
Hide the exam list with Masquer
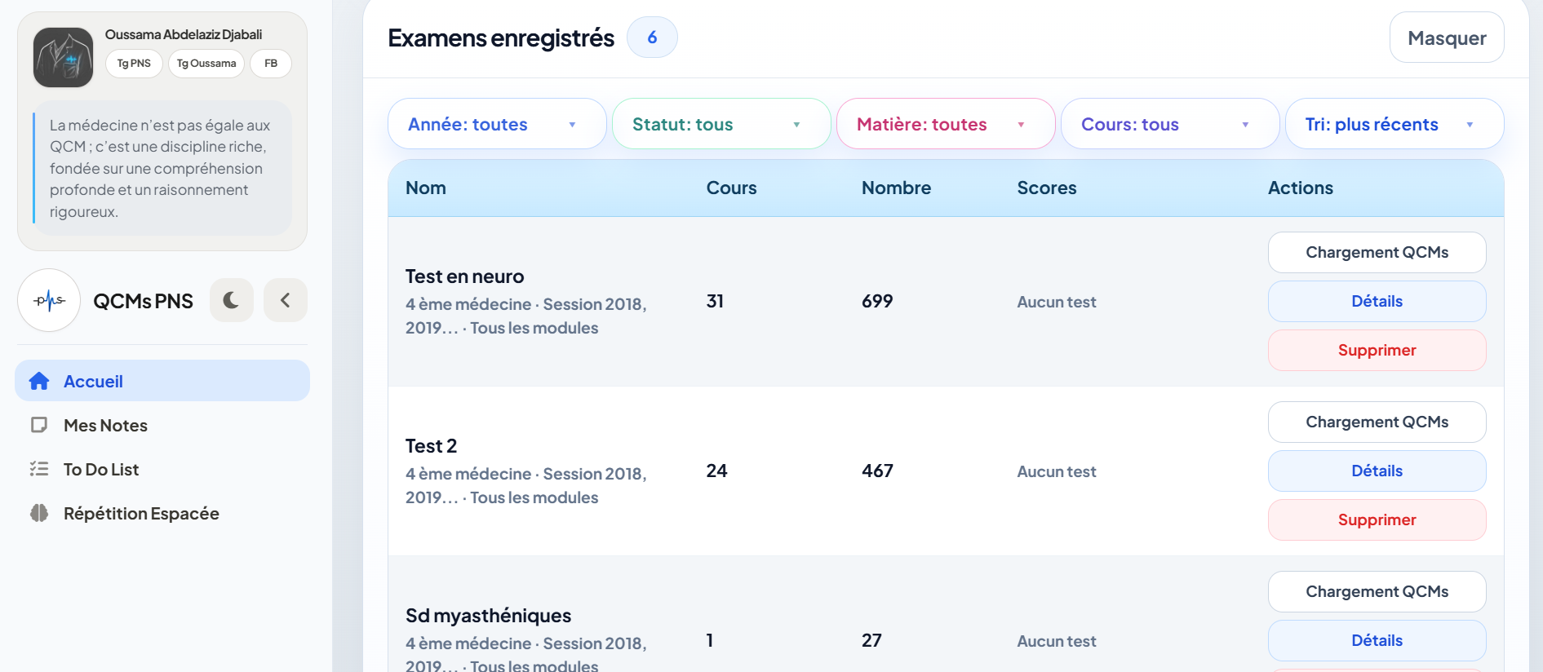pyautogui.click(x=1446, y=38)
